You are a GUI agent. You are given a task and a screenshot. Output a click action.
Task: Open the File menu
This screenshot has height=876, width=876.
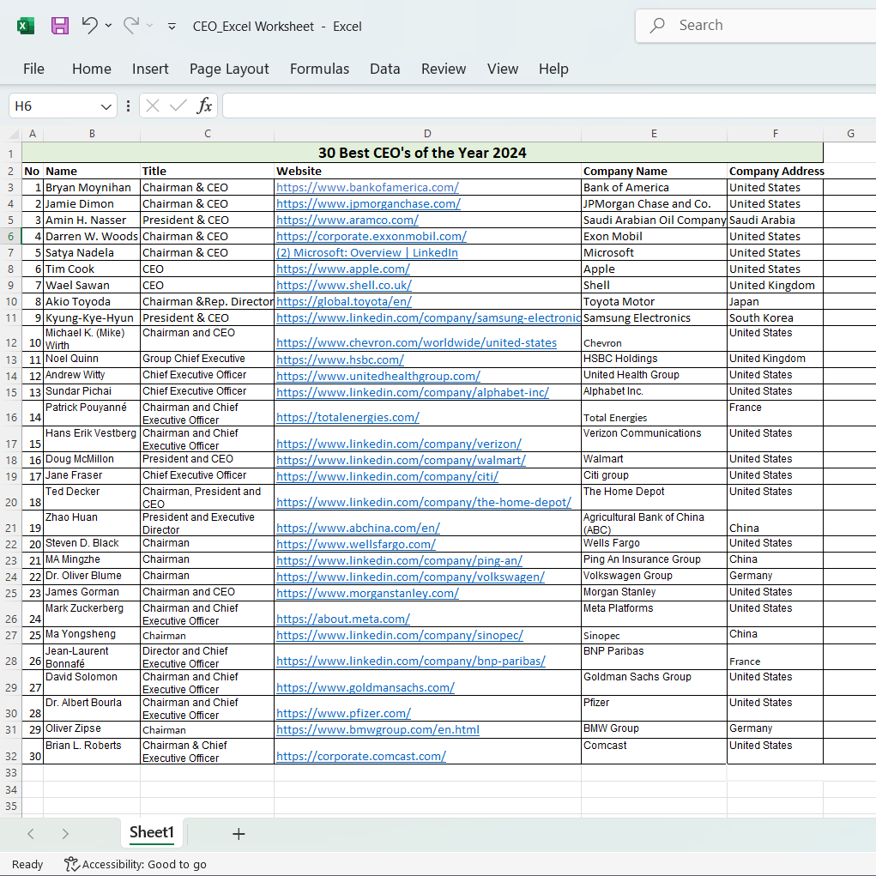point(33,69)
